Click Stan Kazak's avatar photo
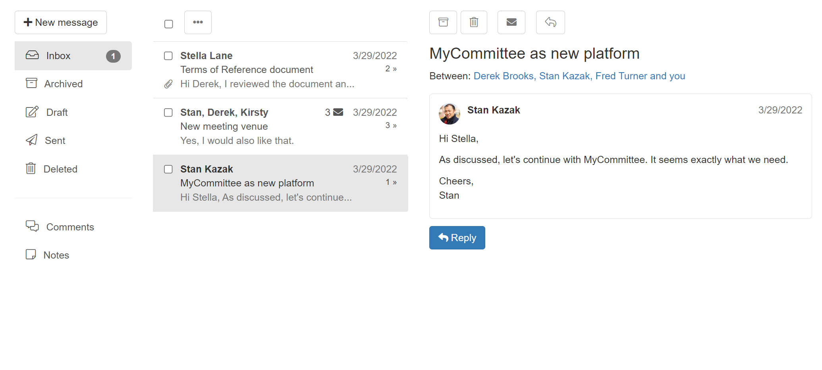This screenshot has width=822, height=370. click(x=450, y=114)
